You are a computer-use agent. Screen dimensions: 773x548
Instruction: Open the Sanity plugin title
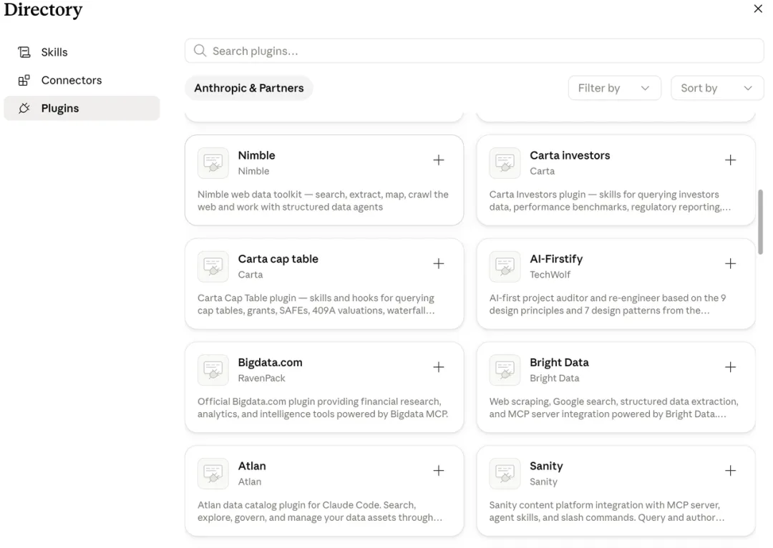(546, 466)
